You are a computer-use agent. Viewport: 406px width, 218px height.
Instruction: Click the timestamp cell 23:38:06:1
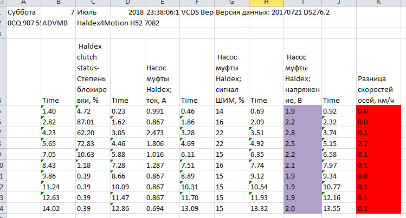(163, 12)
